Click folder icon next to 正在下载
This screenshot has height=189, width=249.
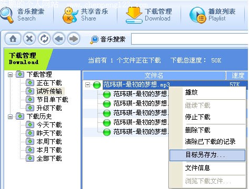30,82
